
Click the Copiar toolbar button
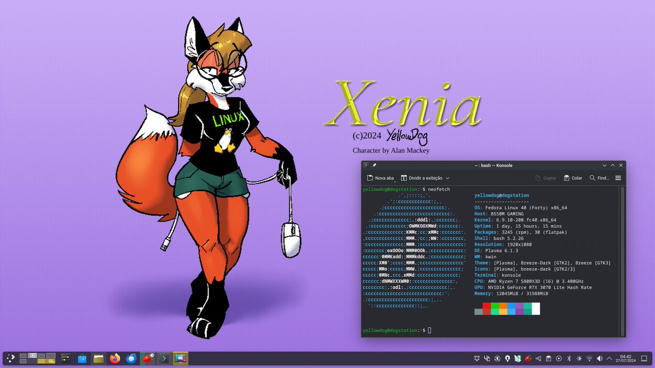pyautogui.click(x=546, y=178)
